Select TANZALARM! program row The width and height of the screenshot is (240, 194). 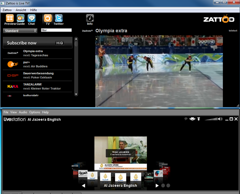click(x=37, y=86)
